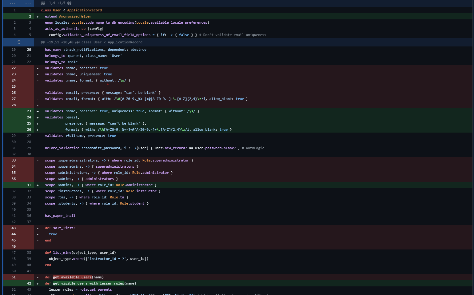This screenshot has height=295, width=474.
Task: Click plus marker on added line 23
Action: click(38, 111)
